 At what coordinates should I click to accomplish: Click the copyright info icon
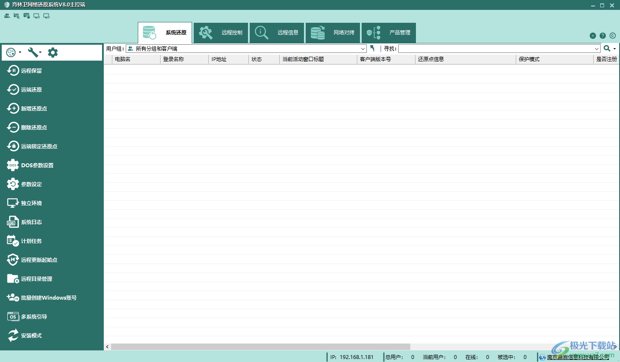point(613,36)
